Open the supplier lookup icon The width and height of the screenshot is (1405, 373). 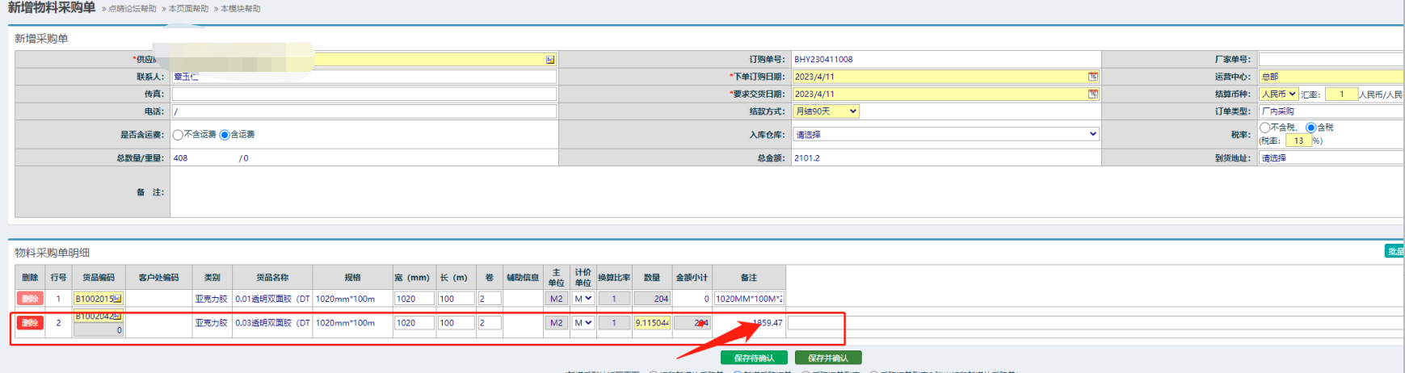(x=550, y=60)
